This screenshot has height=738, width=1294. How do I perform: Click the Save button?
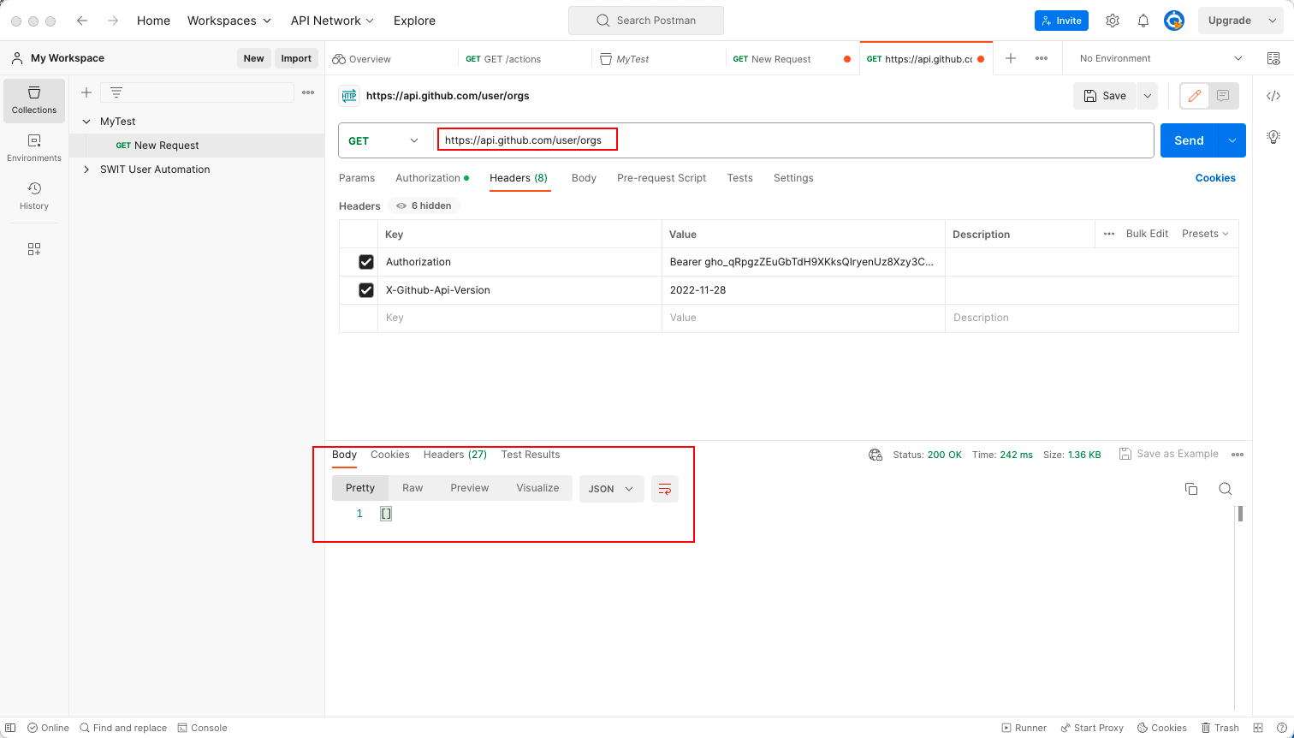[x=1105, y=96]
